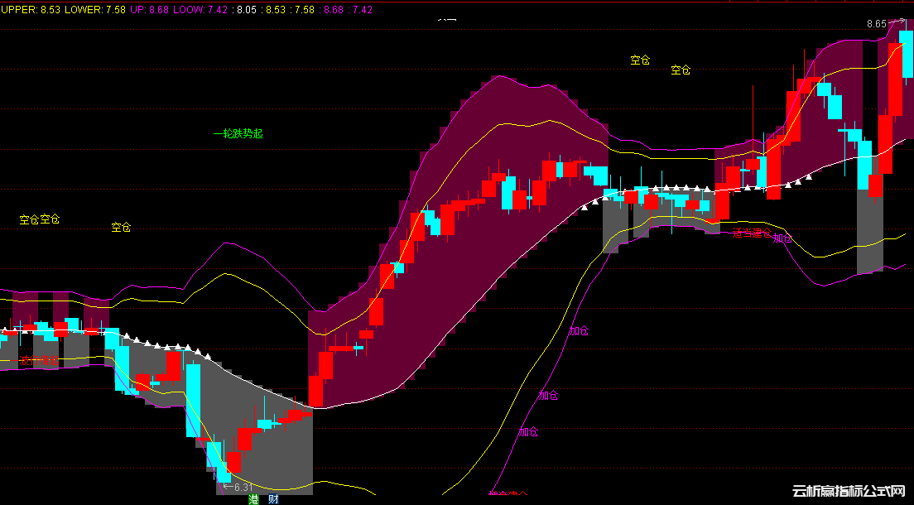
Task: Select the red 适当建仓 annotation
Action: pos(752,233)
